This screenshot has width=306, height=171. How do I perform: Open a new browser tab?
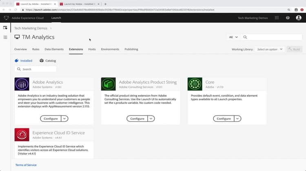pos(105,4)
